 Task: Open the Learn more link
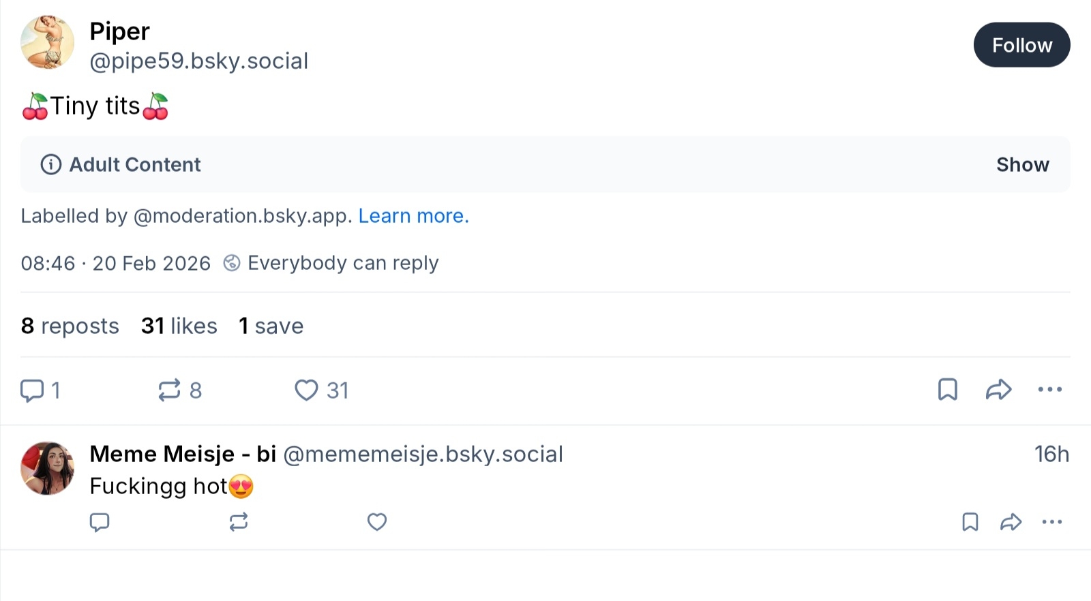(x=413, y=216)
